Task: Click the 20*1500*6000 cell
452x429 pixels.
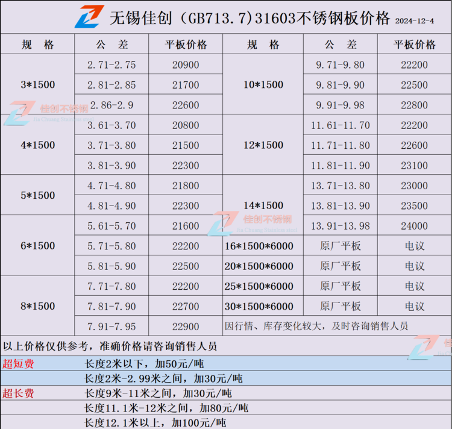Action: pyautogui.click(x=263, y=266)
